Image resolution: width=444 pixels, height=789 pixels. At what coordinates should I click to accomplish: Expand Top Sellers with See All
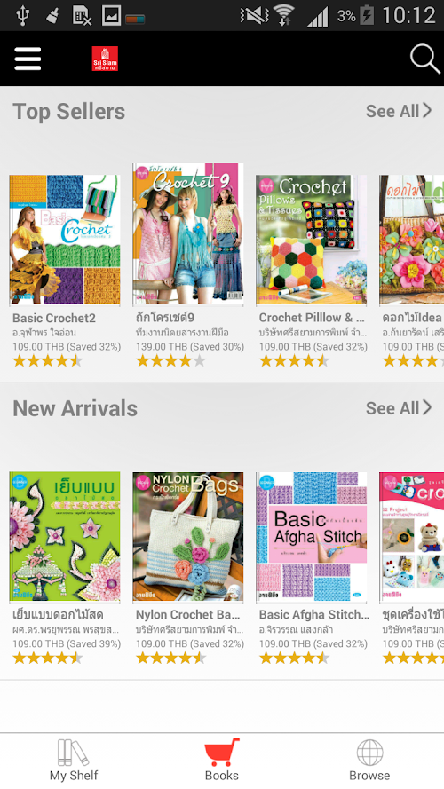[x=399, y=111]
